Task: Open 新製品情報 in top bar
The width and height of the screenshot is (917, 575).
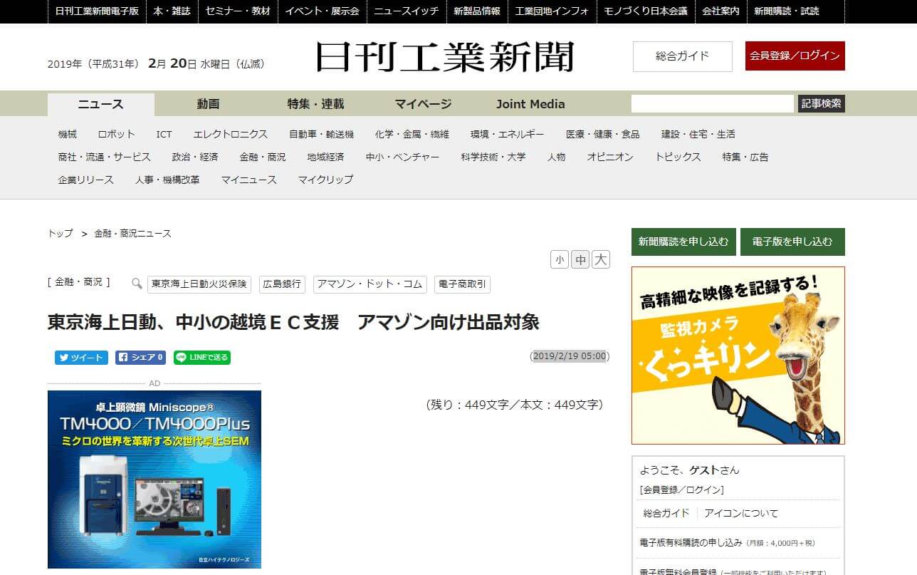Action: click(477, 11)
